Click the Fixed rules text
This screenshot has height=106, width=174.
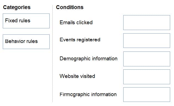(18, 21)
